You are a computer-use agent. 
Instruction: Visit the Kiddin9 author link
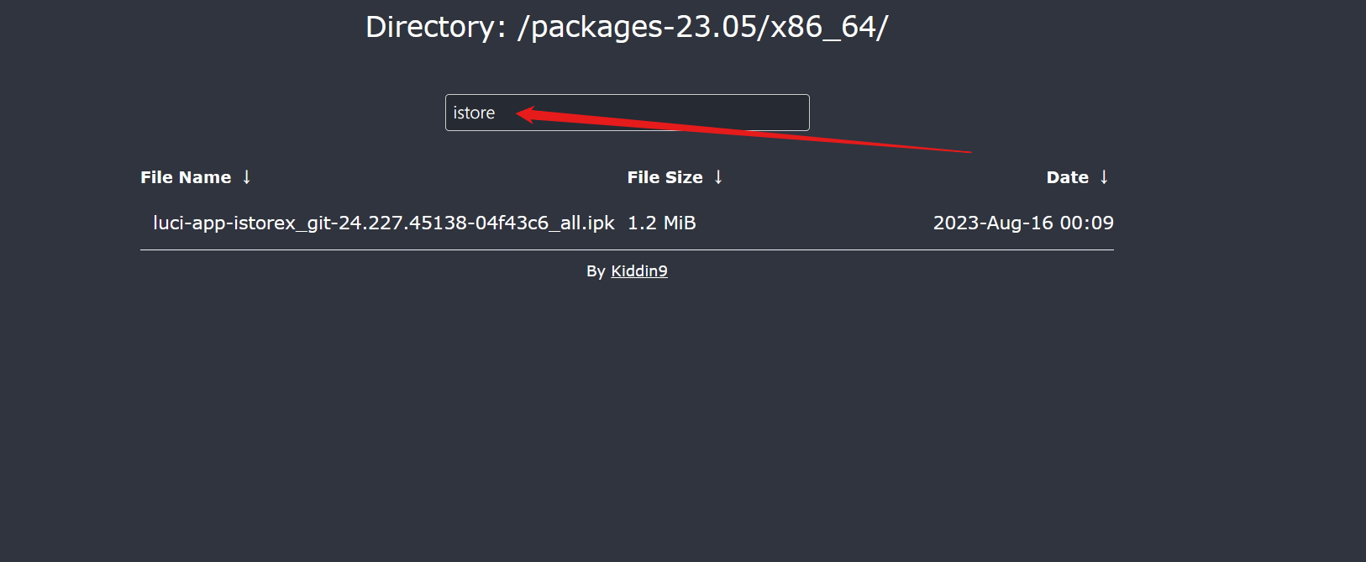(639, 270)
